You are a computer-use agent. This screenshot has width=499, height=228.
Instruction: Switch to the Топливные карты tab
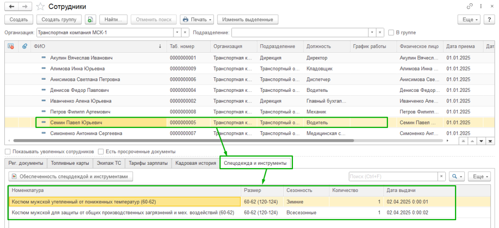click(x=70, y=163)
